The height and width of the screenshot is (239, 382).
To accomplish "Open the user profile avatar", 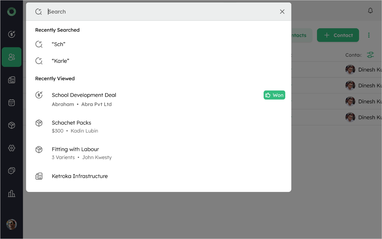I will [x=11, y=224].
